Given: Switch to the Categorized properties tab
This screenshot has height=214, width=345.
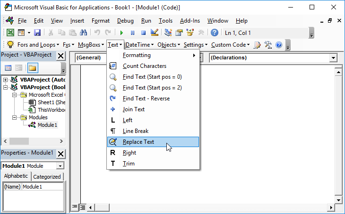Looking at the screenshot, I should [x=47, y=177].
